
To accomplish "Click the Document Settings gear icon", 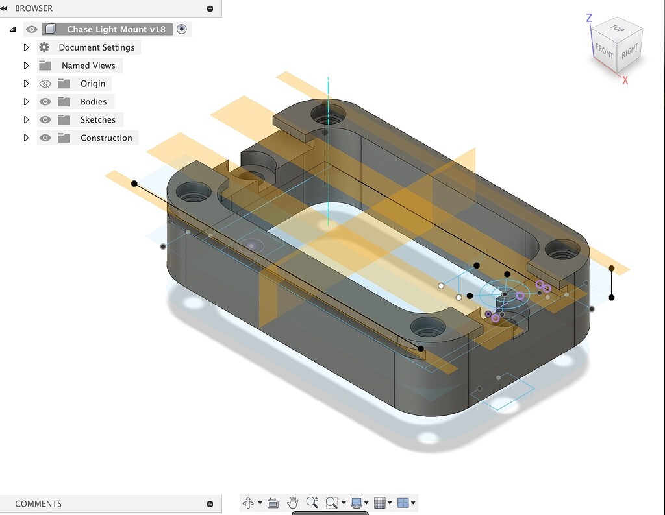I will 44,47.
